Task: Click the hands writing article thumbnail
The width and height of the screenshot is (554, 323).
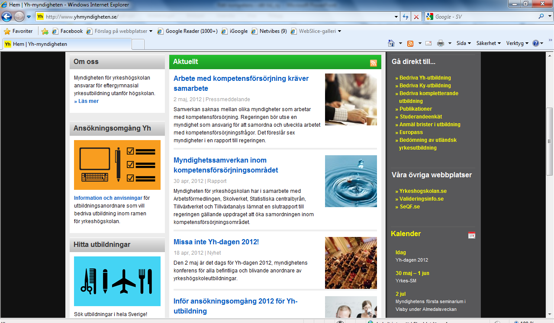Action: (x=351, y=99)
